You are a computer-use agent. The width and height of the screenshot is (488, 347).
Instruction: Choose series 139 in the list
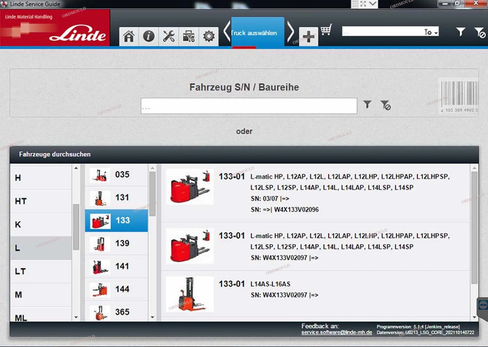tap(116, 244)
